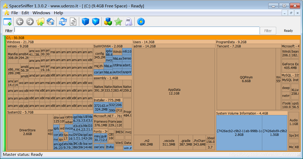
Task: Click the Filter button
Action: [x=268, y=31]
